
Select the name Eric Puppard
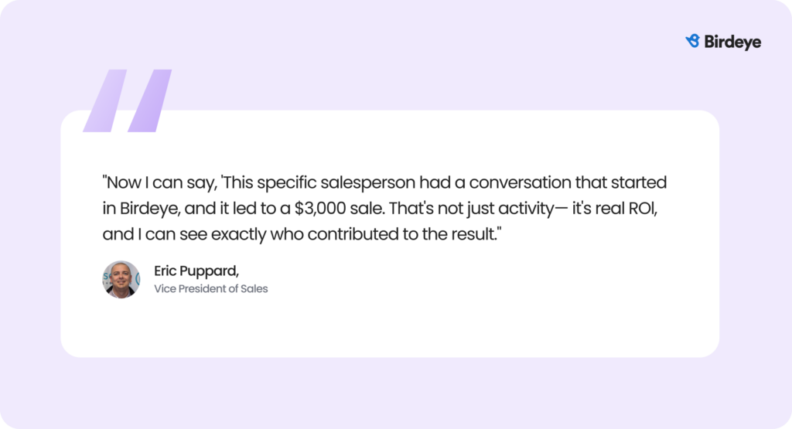pyautogui.click(x=196, y=271)
